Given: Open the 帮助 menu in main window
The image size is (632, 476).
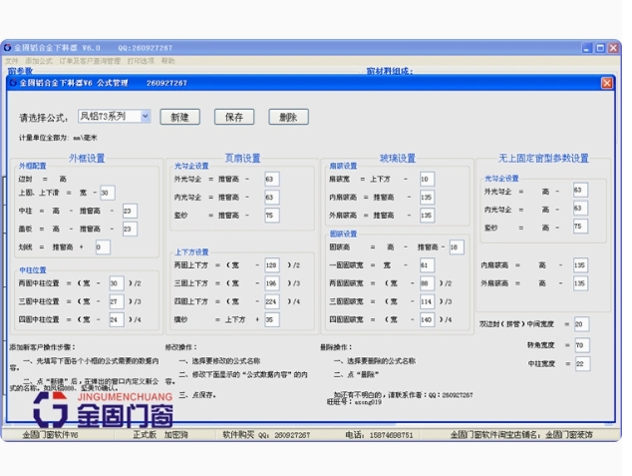Looking at the screenshot, I should tap(167, 61).
